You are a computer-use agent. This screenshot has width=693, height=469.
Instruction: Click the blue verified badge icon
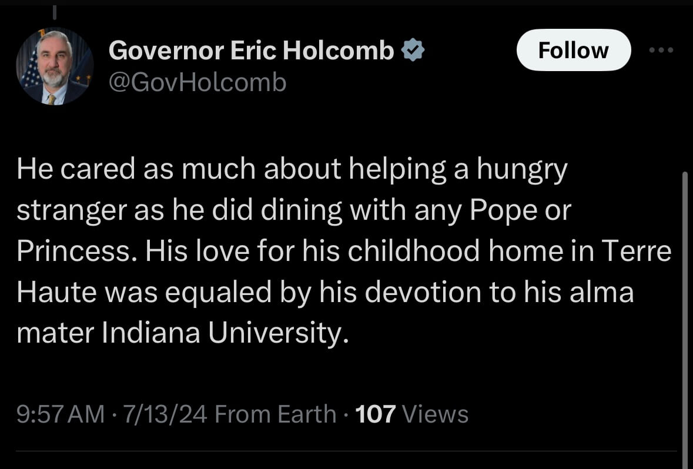click(x=413, y=52)
